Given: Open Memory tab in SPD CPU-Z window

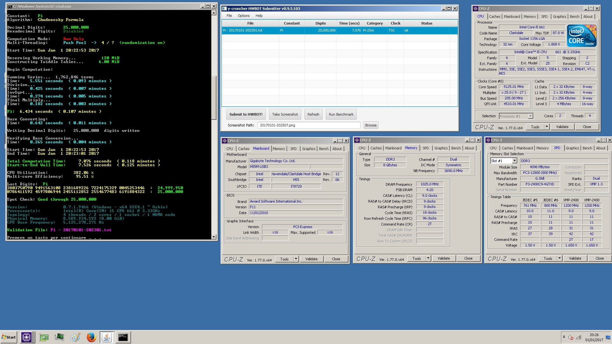Looking at the screenshot, I should [542, 148].
